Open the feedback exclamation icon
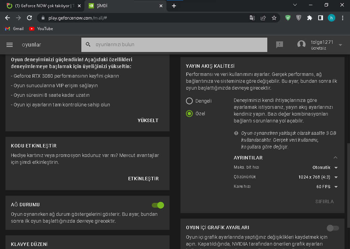 pos(280,45)
